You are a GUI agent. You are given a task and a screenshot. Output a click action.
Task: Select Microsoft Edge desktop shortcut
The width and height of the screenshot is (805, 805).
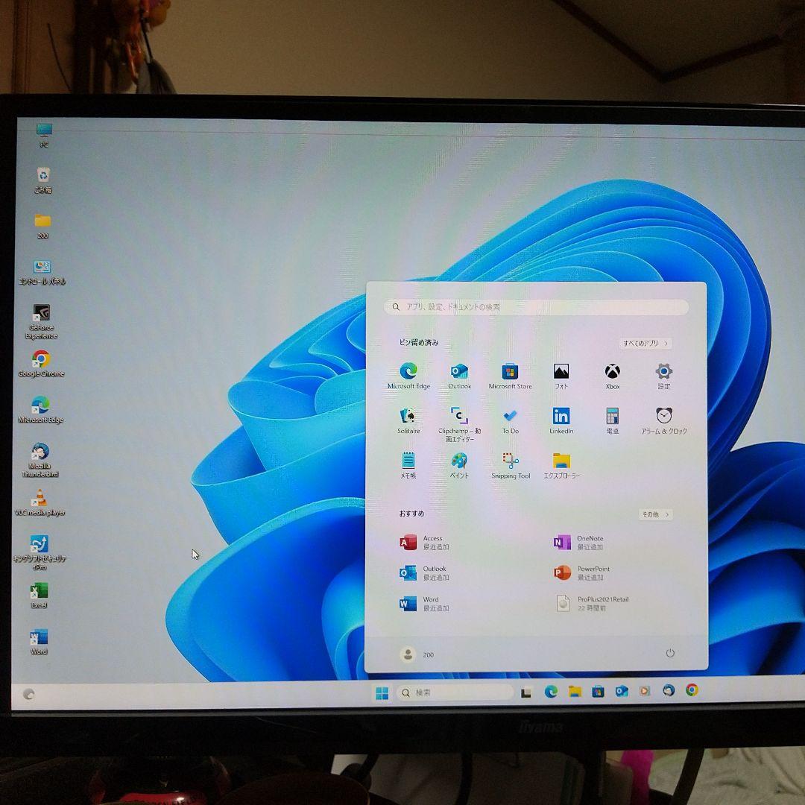(40, 410)
